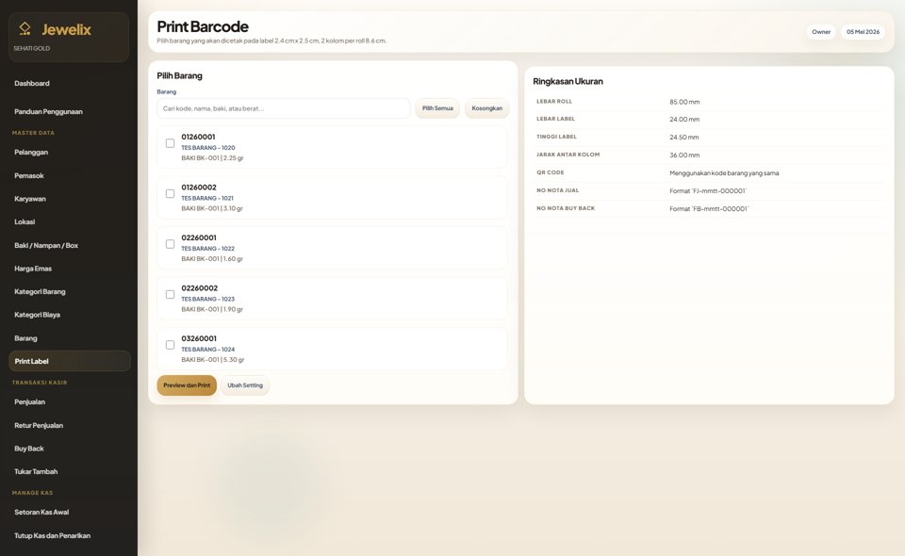Open the Barang master data page

69,338
